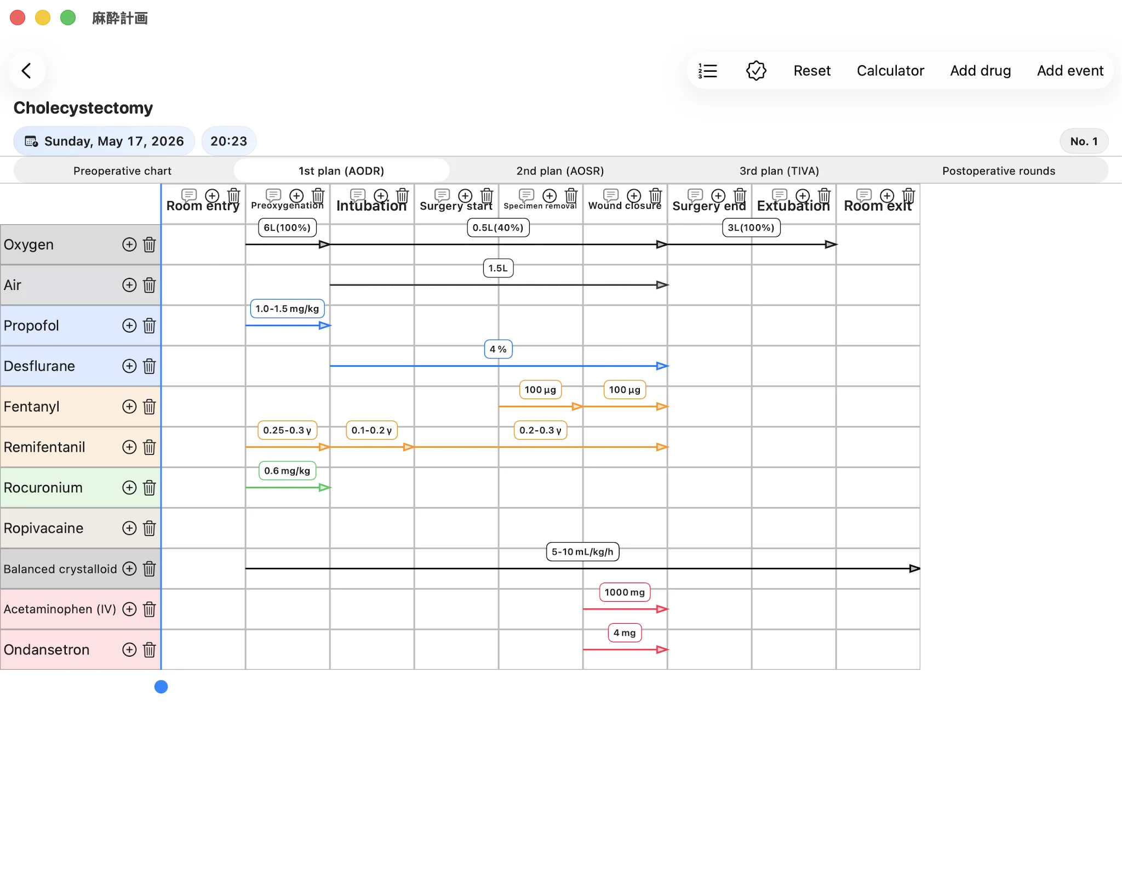The image size is (1122, 877).
Task: Edit the 4 mg ondansetron label
Action: [x=625, y=633]
